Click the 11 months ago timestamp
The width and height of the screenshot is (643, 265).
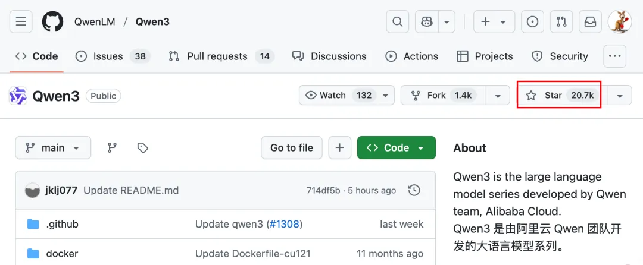coord(390,254)
